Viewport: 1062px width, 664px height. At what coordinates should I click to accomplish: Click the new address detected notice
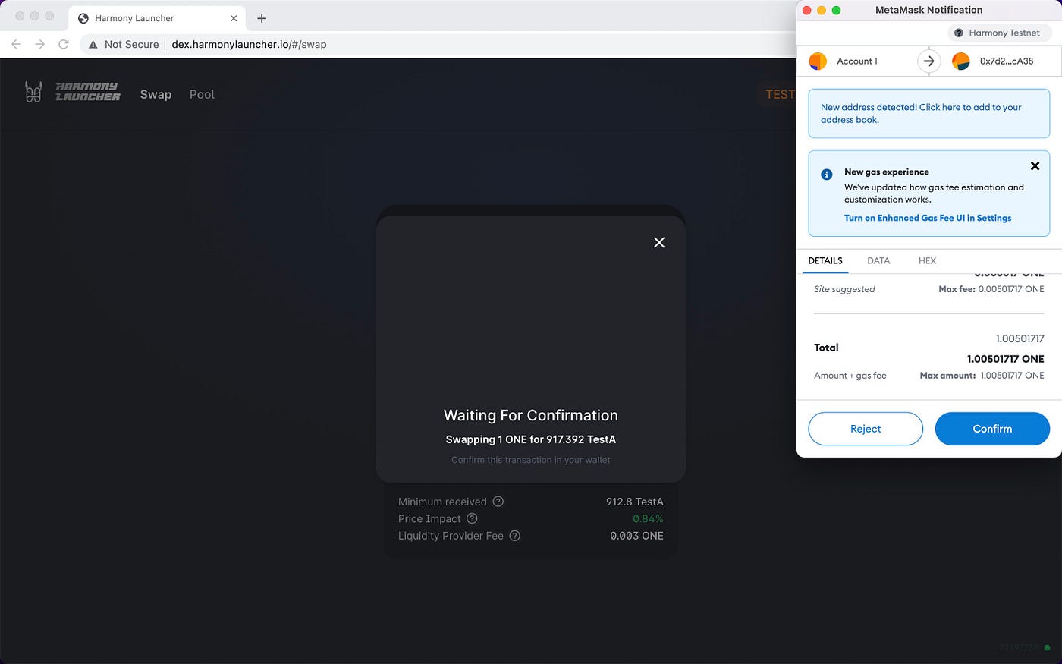(929, 114)
